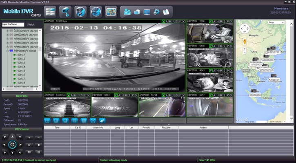Open the live video grid view icon
Viewport: 296px width, 163px height.
point(51,11)
